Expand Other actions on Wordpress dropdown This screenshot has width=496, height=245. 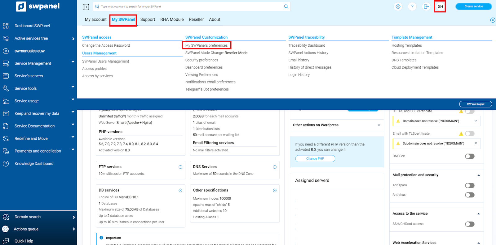[379, 125]
